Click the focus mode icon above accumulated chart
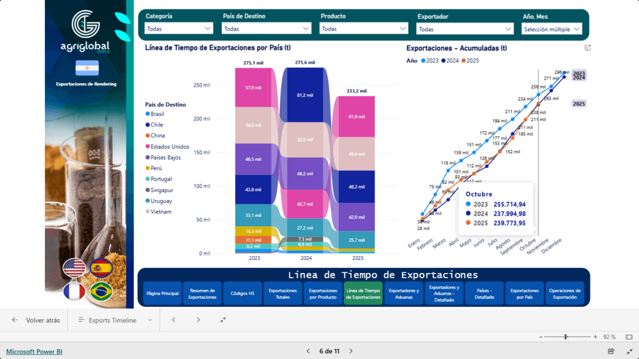Image resolution: width=639 pixels, height=359 pixels. (587, 48)
